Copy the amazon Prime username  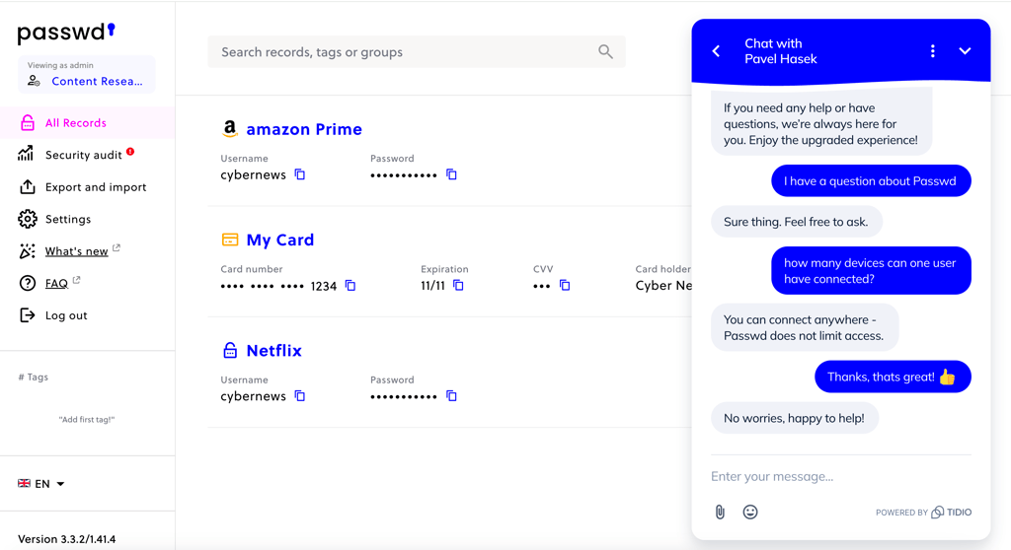tap(300, 174)
